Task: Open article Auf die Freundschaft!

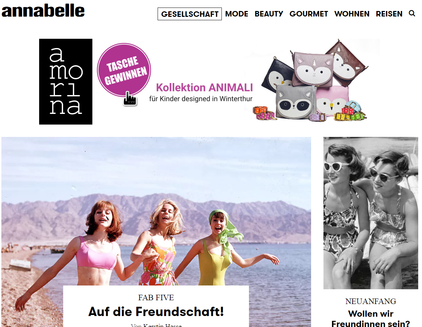Action: pos(156,312)
